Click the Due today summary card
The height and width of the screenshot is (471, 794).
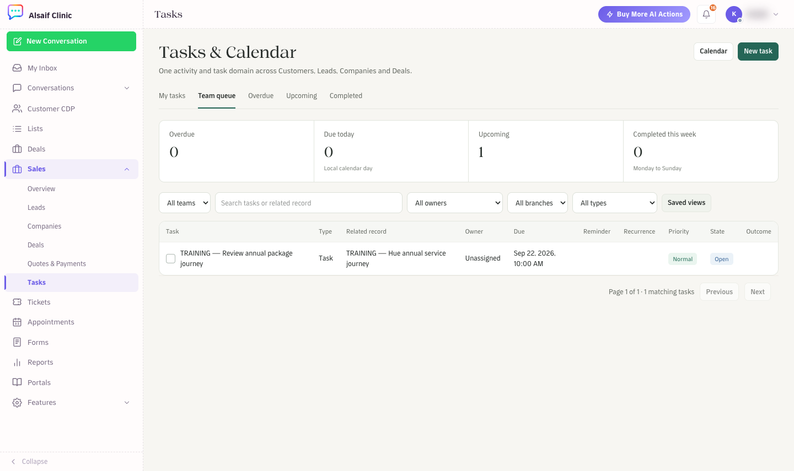[x=391, y=151]
